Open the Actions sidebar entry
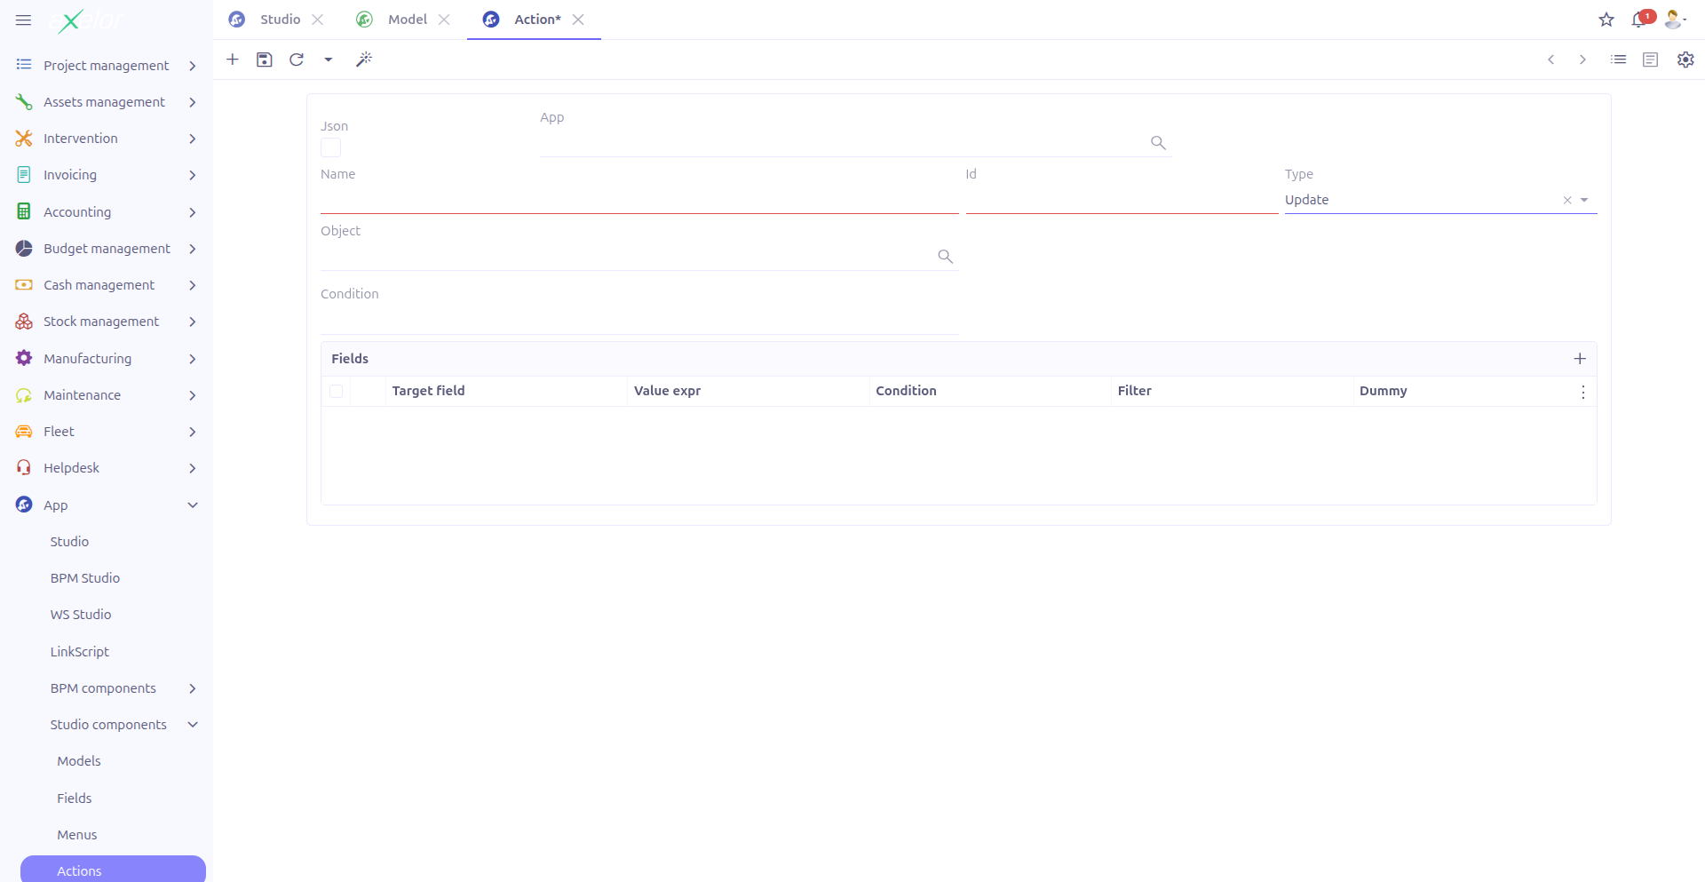This screenshot has width=1705, height=882. [x=79, y=870]
